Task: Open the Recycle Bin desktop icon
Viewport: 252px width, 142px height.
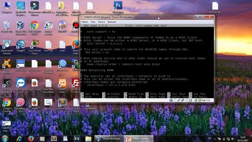Action: (x=7, y=27)
